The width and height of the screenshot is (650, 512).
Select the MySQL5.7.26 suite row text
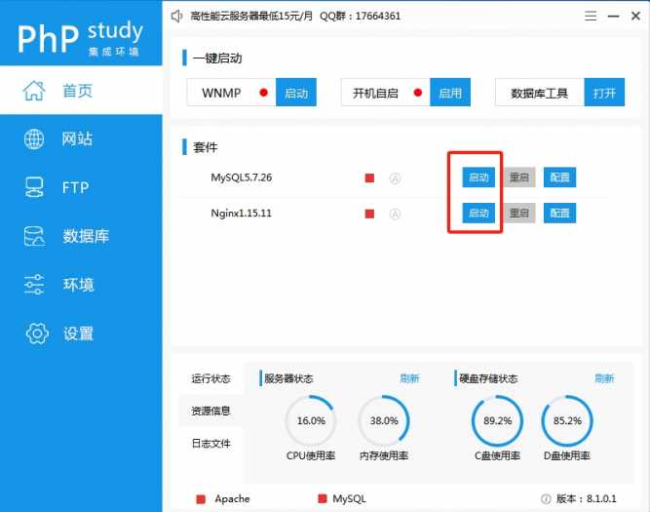242,177
